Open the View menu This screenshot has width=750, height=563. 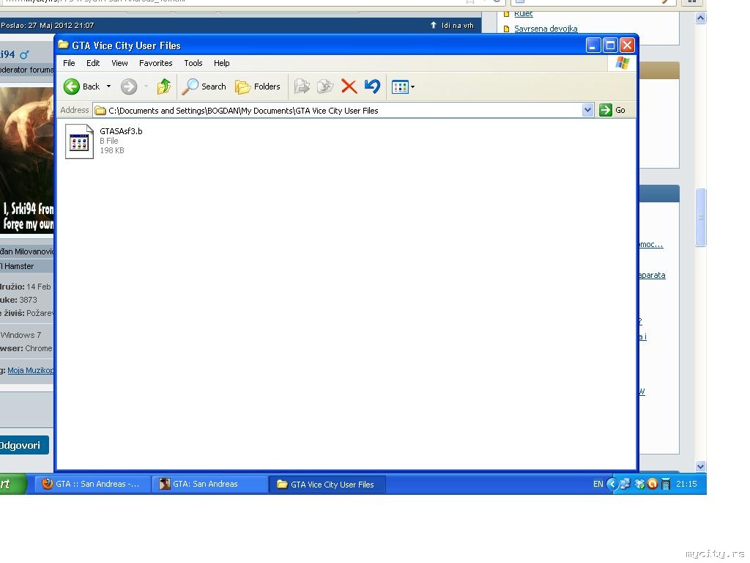point(119,63)
